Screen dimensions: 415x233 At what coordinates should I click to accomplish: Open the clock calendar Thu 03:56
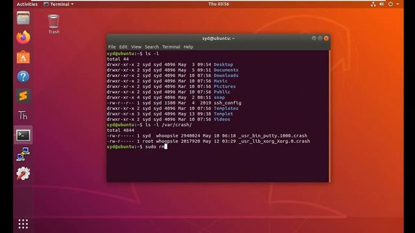click(219, 4)
